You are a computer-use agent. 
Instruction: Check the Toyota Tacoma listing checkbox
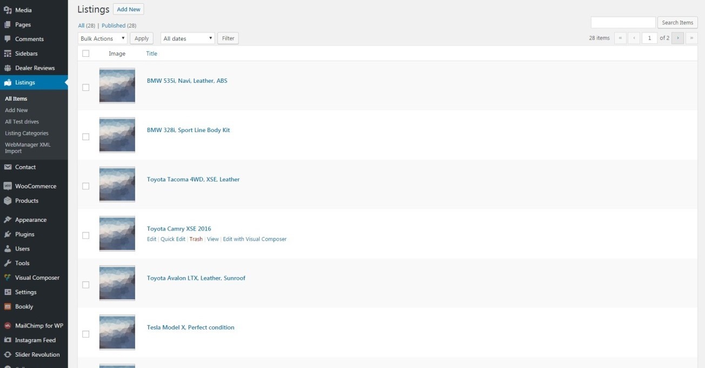85,186
